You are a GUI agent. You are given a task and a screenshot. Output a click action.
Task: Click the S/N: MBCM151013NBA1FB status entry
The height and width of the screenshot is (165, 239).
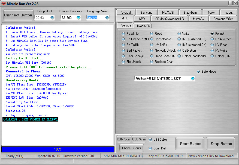123,156
